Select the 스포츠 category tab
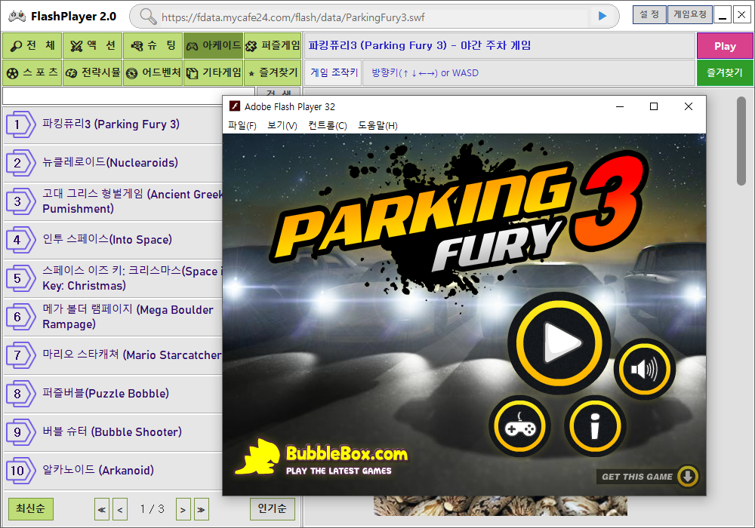 click(x=32, y=72)
